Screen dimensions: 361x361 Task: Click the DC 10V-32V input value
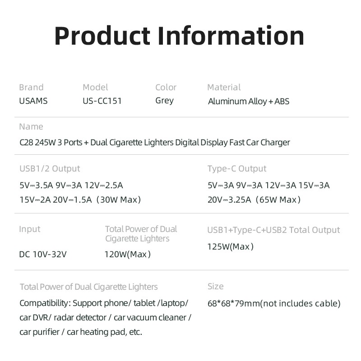tap(43, 254)
